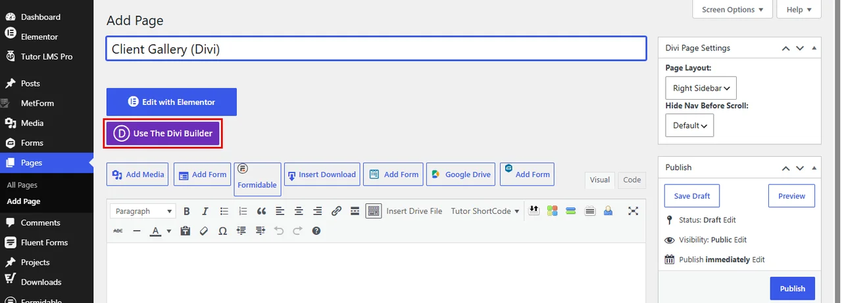Click the green and blue bars toolbar icon
842x303 pixels.
coord(571,211)
